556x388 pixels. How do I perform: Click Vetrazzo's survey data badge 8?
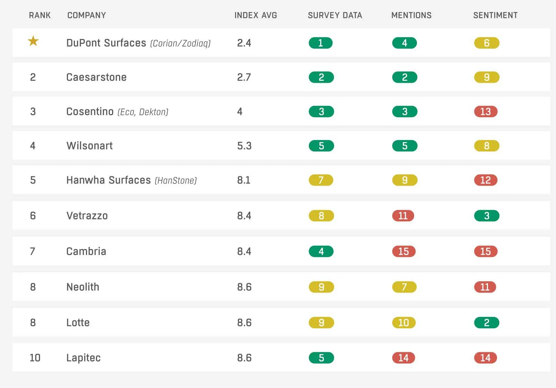point(321,216)
